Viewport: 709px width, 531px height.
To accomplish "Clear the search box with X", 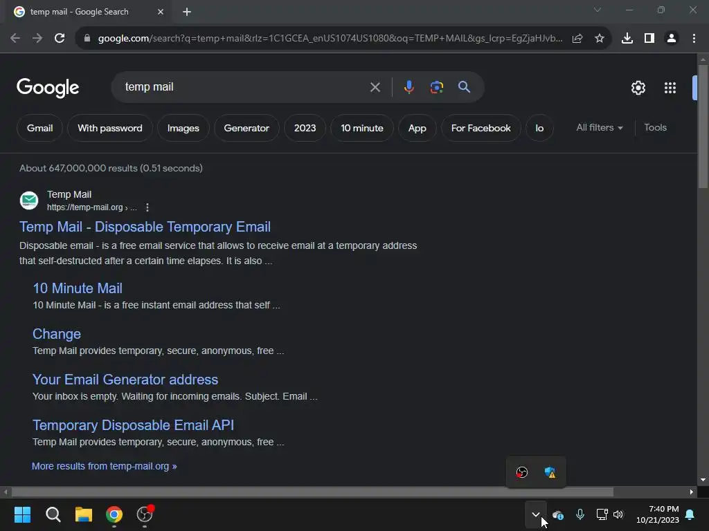I will (x=375, y=87).
